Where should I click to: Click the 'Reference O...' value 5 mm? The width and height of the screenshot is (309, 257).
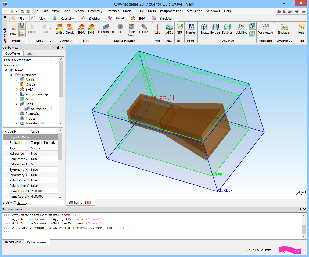tap(44, 164)
